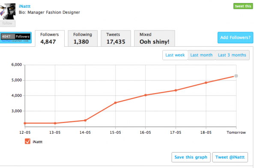Click the 15-05 x-axis label
This screenshot has height=168, width=257.
pyautogui.click(x=115, y=132)
